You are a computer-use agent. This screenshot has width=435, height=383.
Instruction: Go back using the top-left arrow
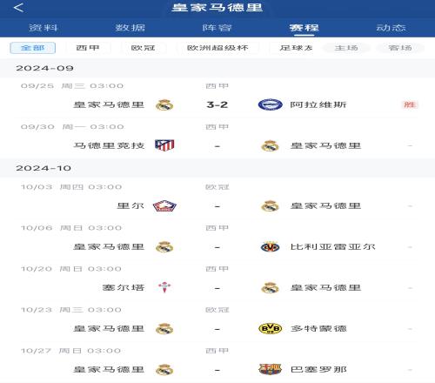click(18, 8)
